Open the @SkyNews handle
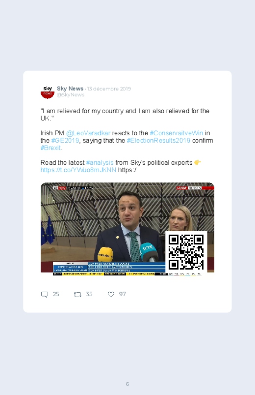The width and height of the screenshot is (255, 395). [71, 95]
